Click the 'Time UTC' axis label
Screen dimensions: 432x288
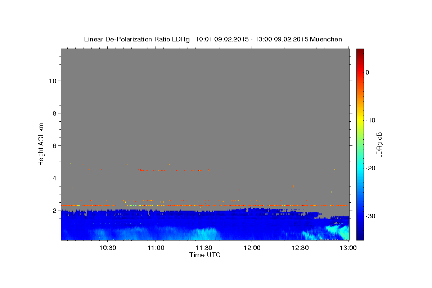click(x=205, y=255)
